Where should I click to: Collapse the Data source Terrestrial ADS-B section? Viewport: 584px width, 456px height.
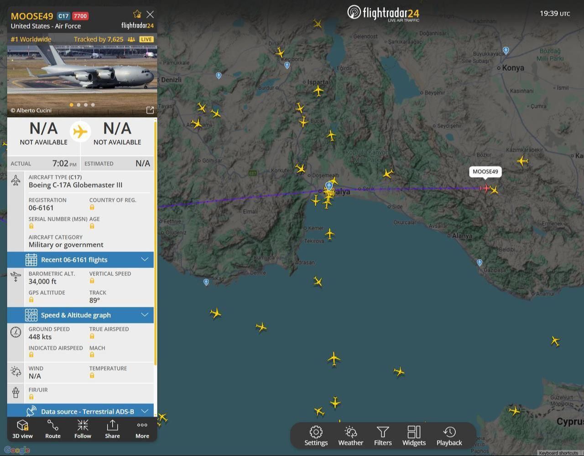pos(145,411)
